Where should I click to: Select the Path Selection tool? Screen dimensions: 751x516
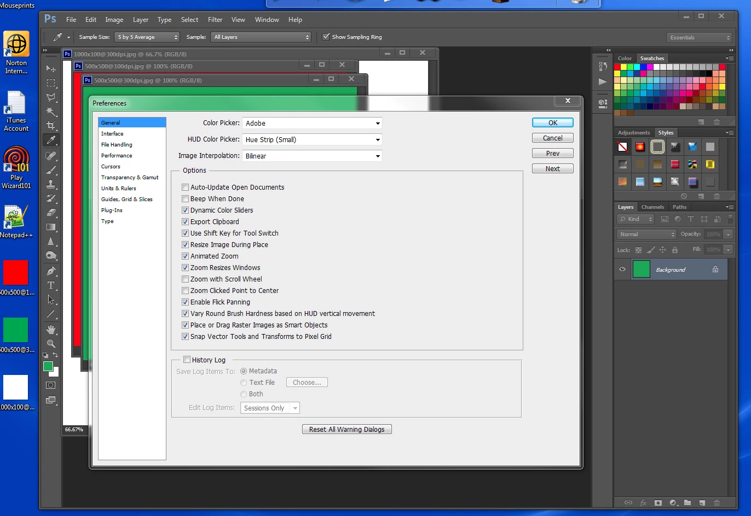(51, 300)
